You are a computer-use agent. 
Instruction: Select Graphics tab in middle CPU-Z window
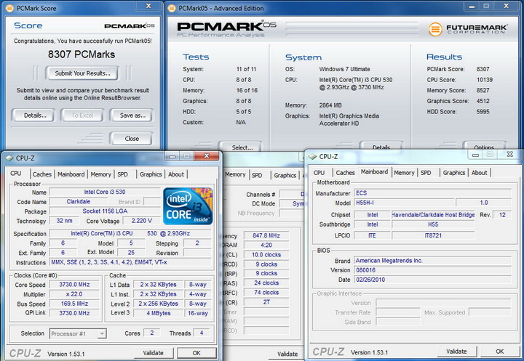[x=285, y=175]
